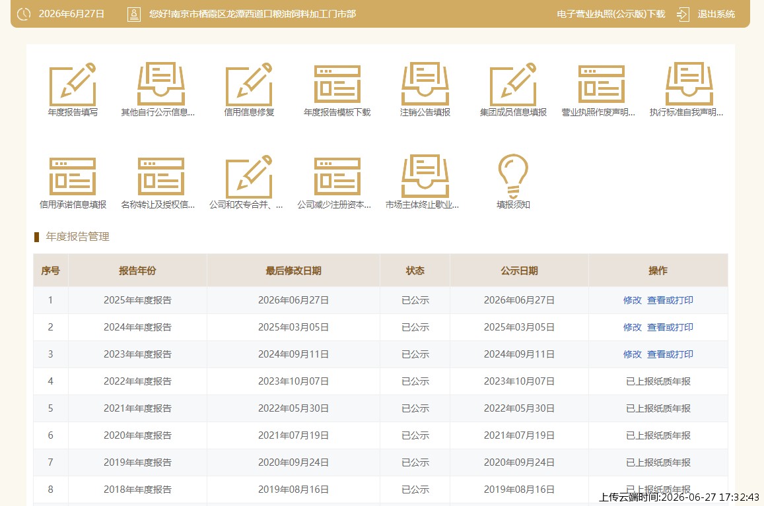Click the 2023年年度报告 cell
The width and height of the screenshot is (764, 506).
tap(137, 354)
